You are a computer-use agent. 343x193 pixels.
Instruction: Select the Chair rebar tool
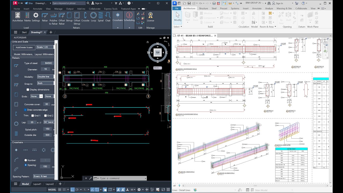pyautogui.click(x=108, y=17)
